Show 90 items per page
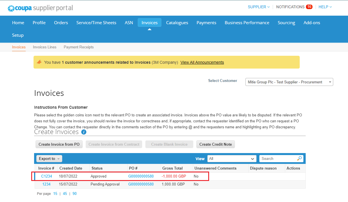The height and width of the screenshot is (202, 348). (x=74, y=193)
